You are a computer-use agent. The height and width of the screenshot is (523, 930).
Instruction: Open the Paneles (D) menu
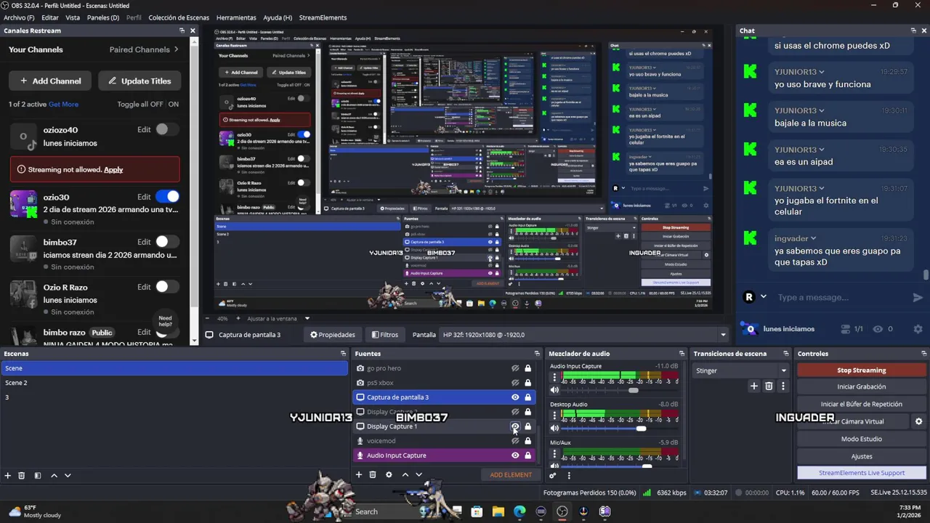click(x=103, y=17)
